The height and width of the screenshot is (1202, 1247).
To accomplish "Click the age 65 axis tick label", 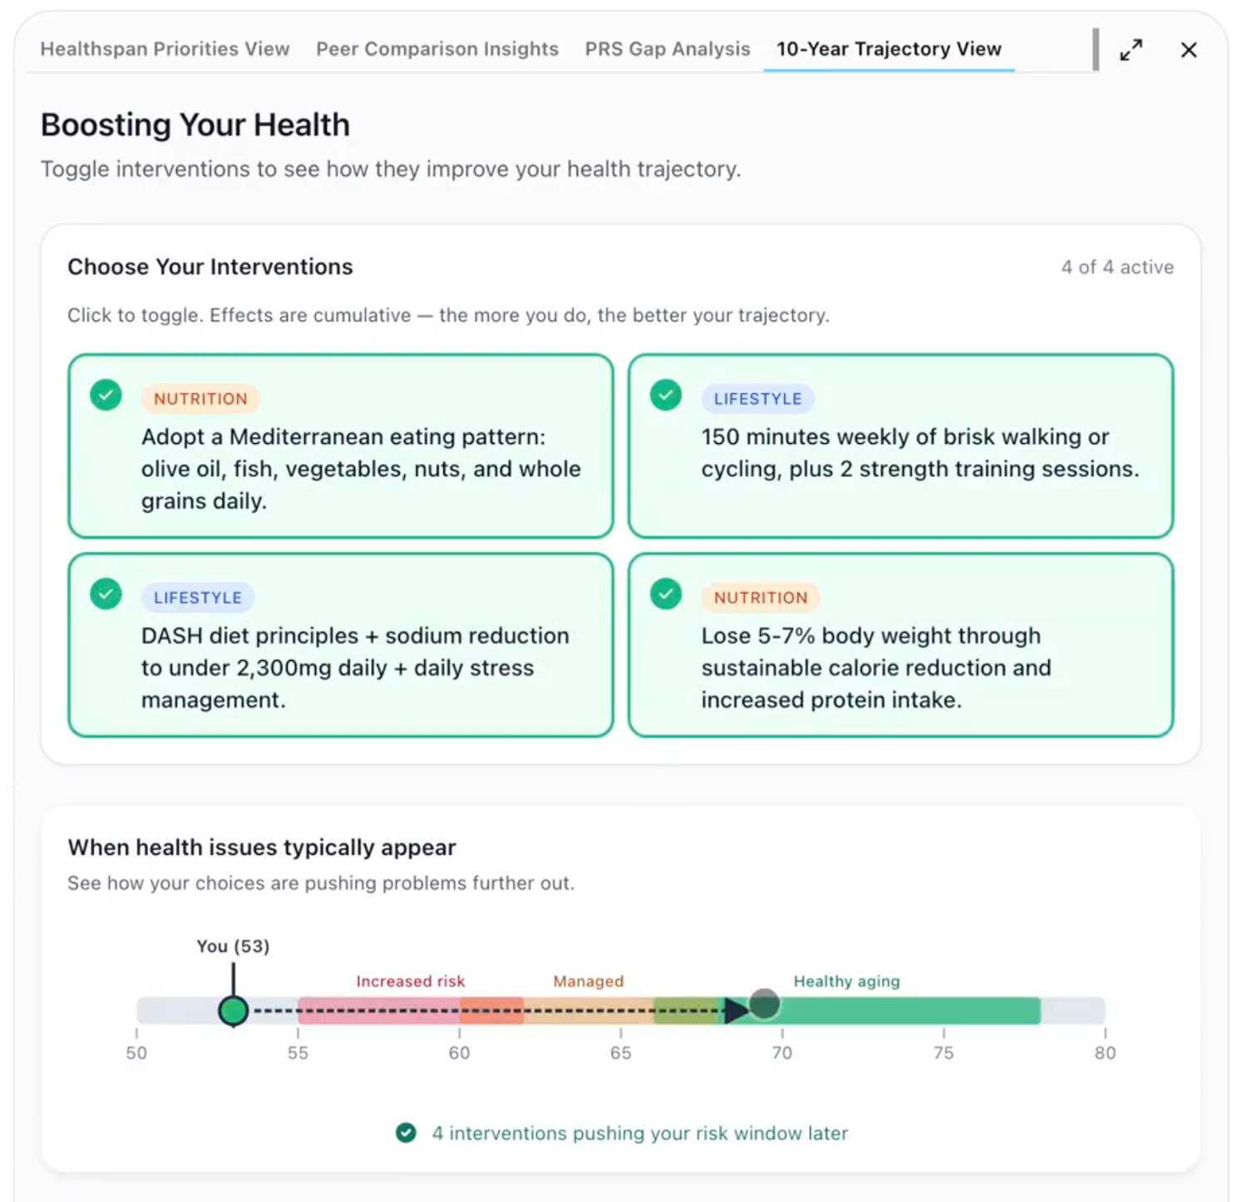I will coord(620,1053).
